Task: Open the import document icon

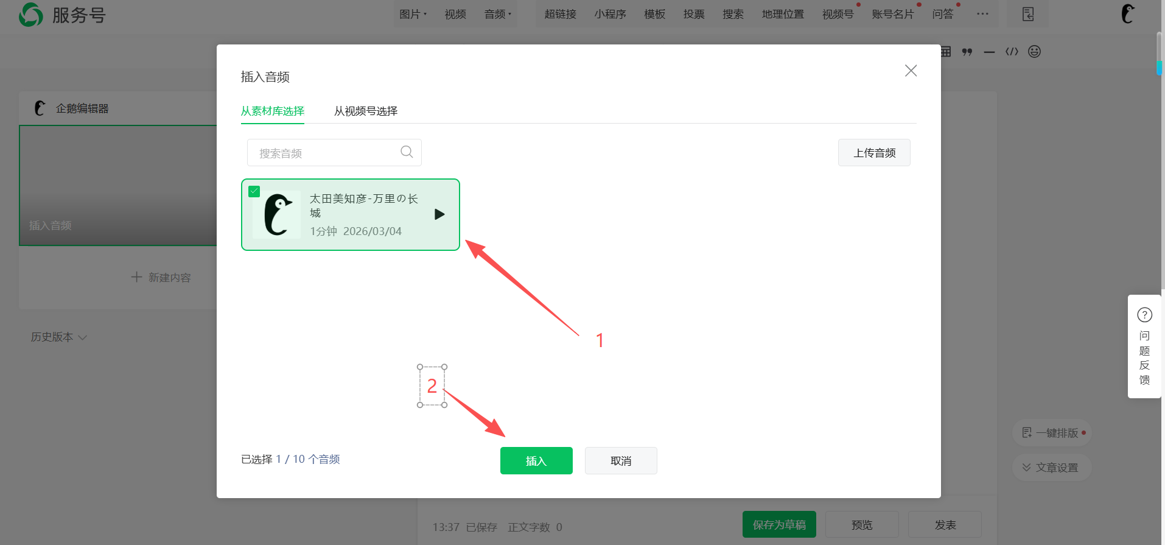Action: click(x=1028, y=14)
